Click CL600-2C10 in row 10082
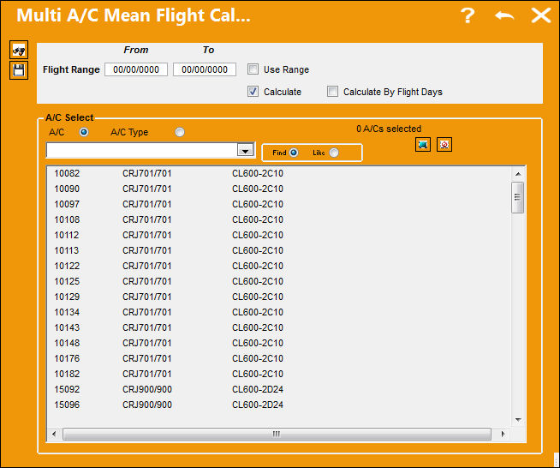 coord(258,173)
